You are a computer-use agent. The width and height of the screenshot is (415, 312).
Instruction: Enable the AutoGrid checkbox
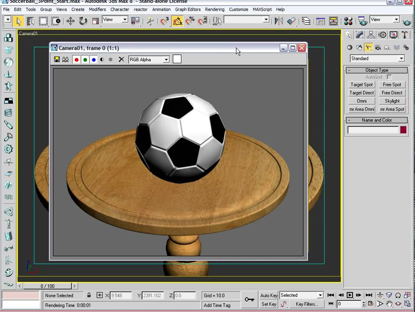click(389, 77)
